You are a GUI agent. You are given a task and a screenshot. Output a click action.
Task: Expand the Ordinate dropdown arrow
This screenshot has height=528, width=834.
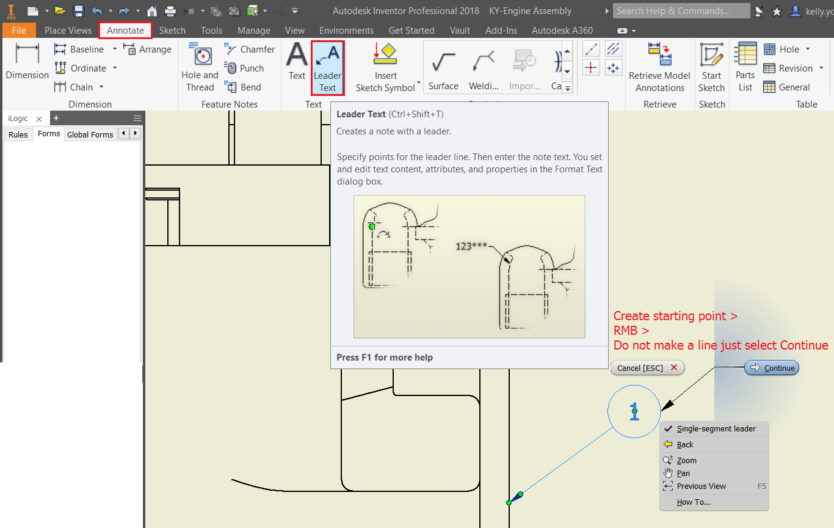point(115,68)
